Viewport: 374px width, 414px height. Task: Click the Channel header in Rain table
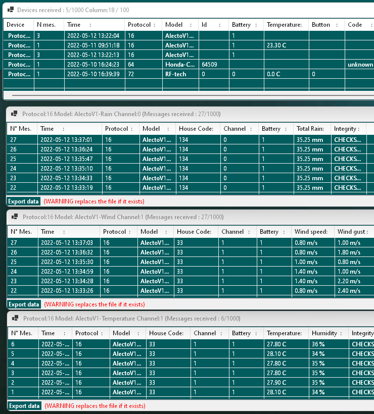coord(240,129)
